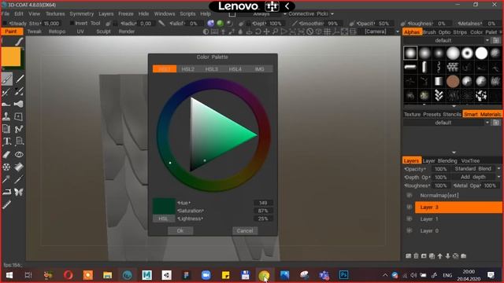Select the clone stamp tool icon
Screen dimensions: 504x283
[6, 116]
